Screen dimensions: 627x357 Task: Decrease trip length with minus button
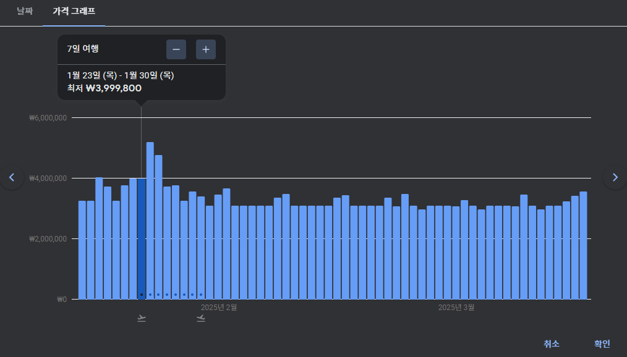point(176,49)
